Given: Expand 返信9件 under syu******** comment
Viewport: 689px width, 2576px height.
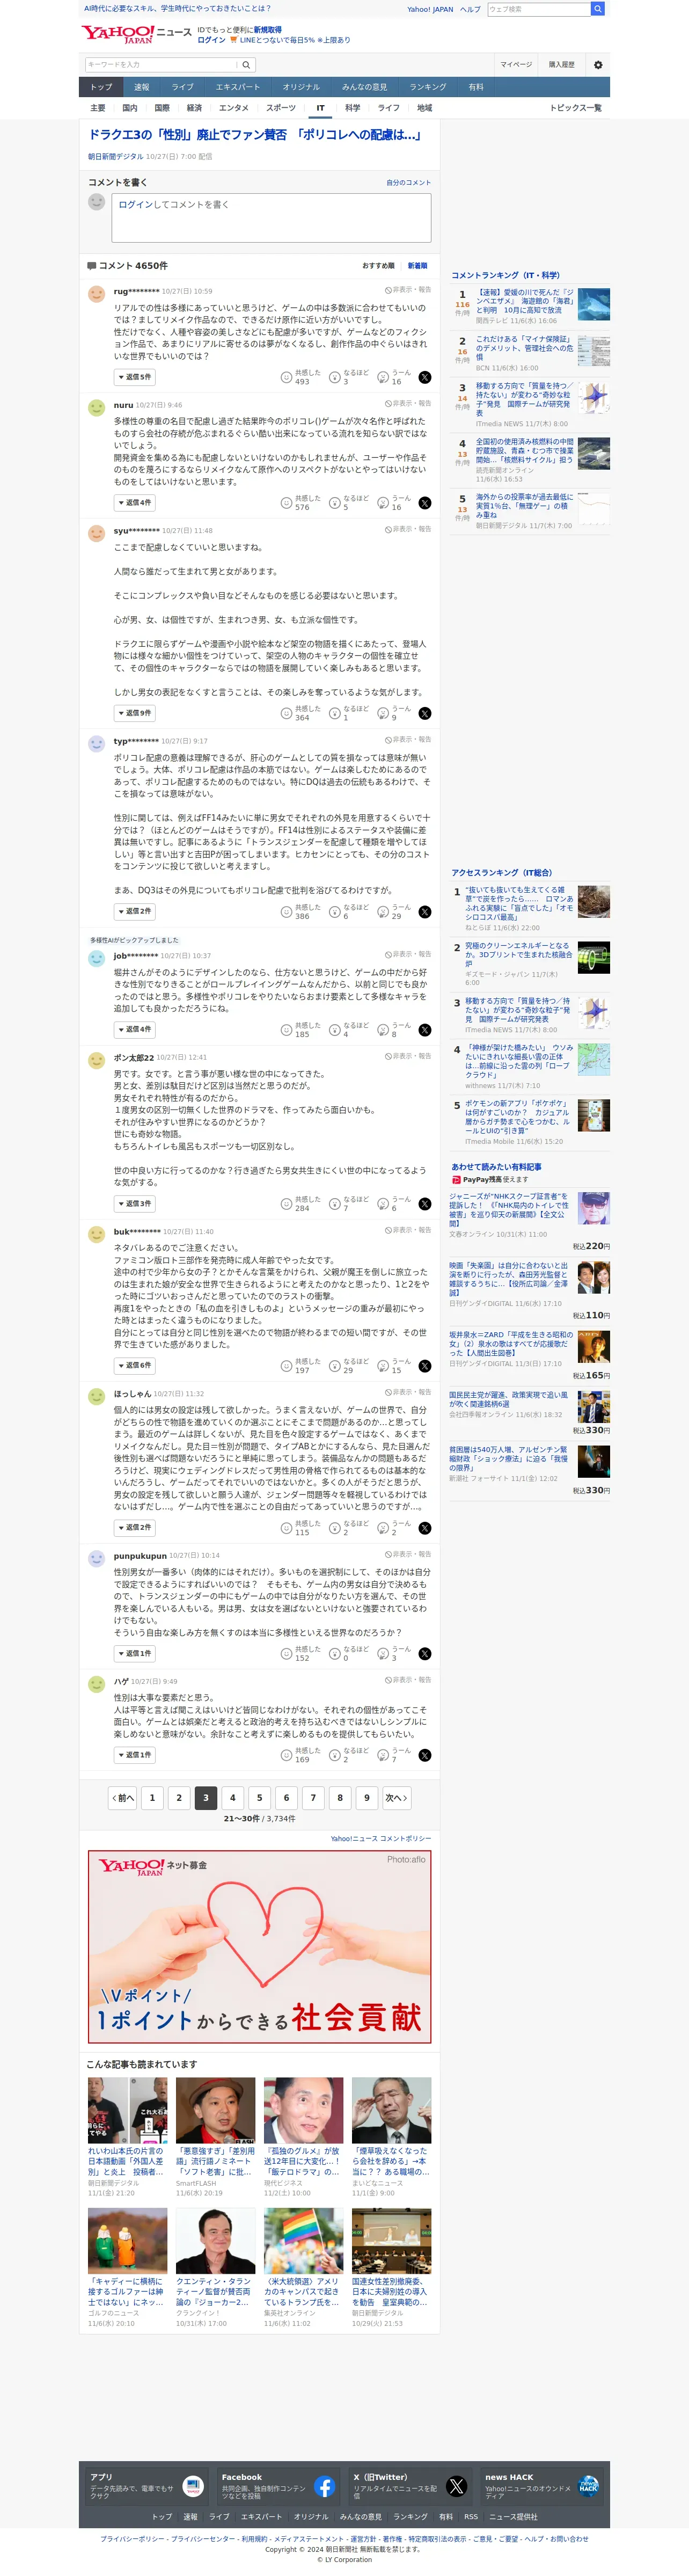Looking at the screenshot, I should click(x=134, y=714).
